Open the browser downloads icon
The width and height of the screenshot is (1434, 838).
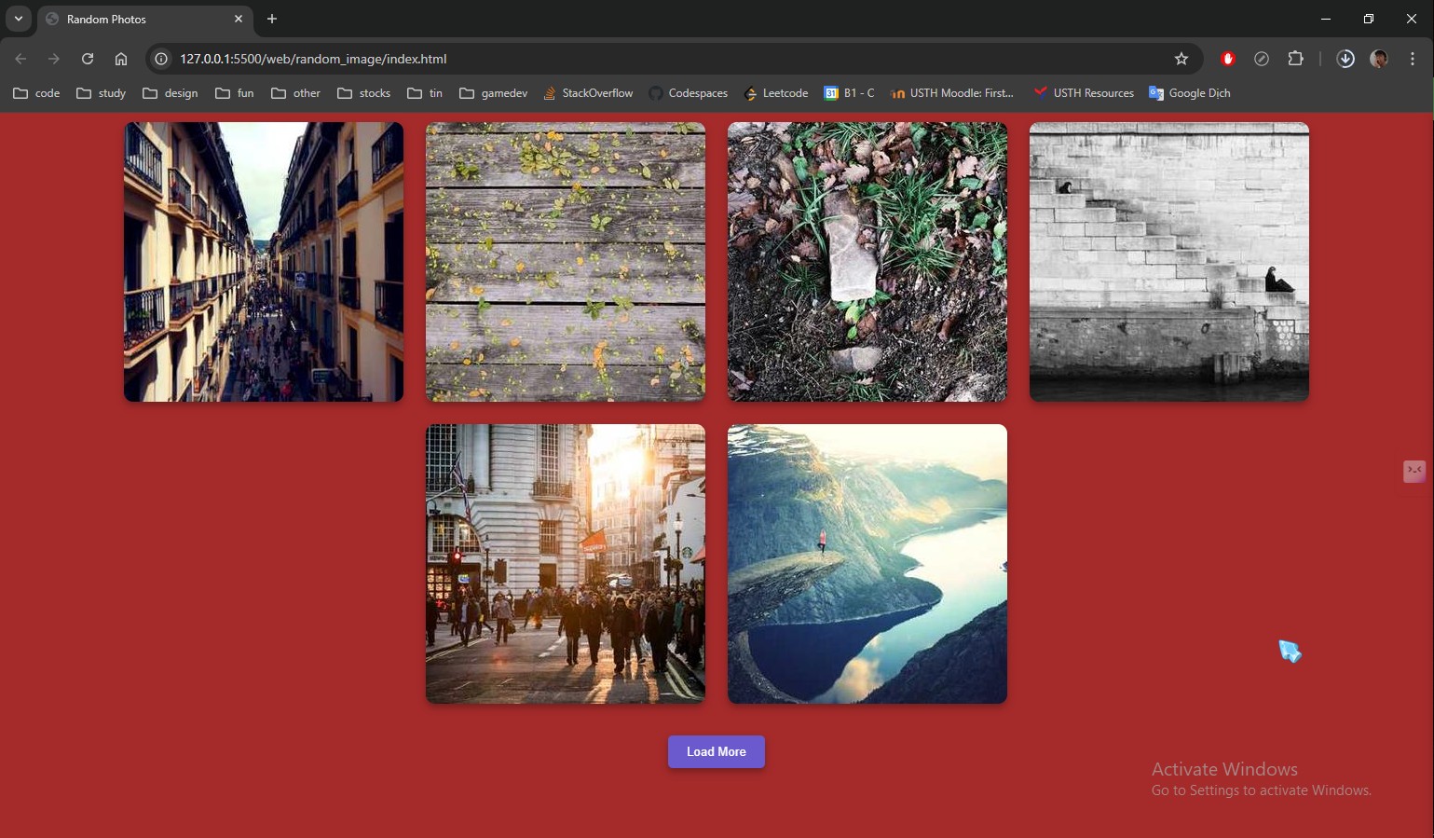1345,59
